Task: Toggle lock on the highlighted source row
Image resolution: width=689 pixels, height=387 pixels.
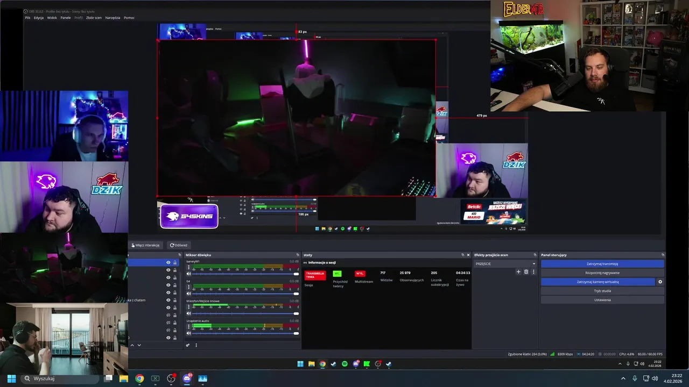Action: (175, 262)
